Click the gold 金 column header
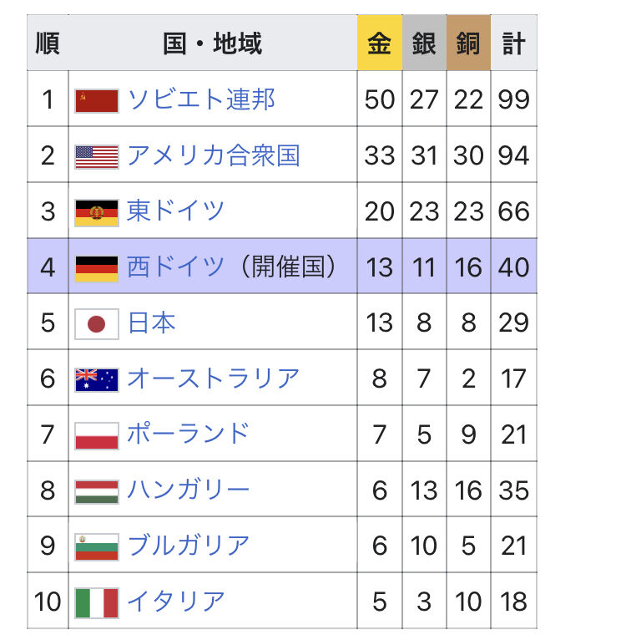The width and height of the screenshot is (626, 640). coord(379,43)
